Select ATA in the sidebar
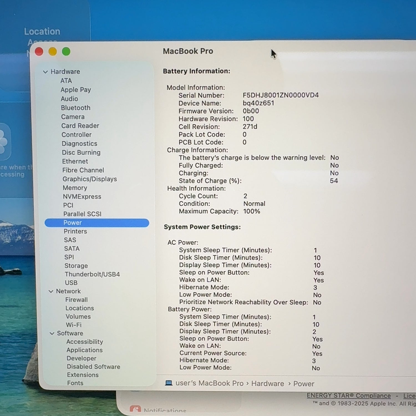Screen dimensions: 416x416 tap(66, 81)
